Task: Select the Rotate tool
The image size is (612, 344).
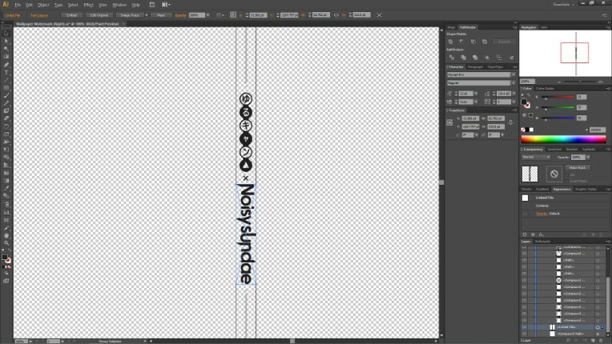Action: click(6, 126)
